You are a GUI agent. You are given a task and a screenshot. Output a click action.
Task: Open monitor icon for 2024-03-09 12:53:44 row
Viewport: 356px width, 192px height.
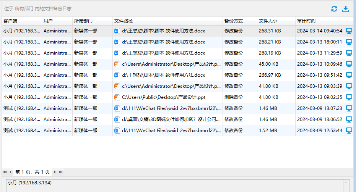click(x=349, y=131)
